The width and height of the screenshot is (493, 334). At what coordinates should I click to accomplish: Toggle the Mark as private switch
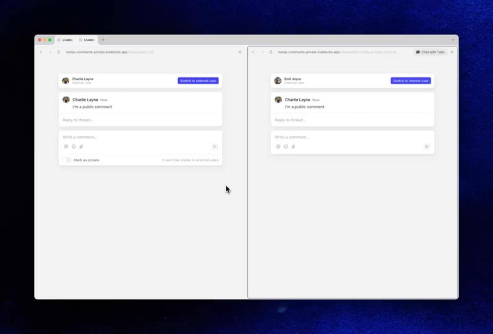[66, 160]
